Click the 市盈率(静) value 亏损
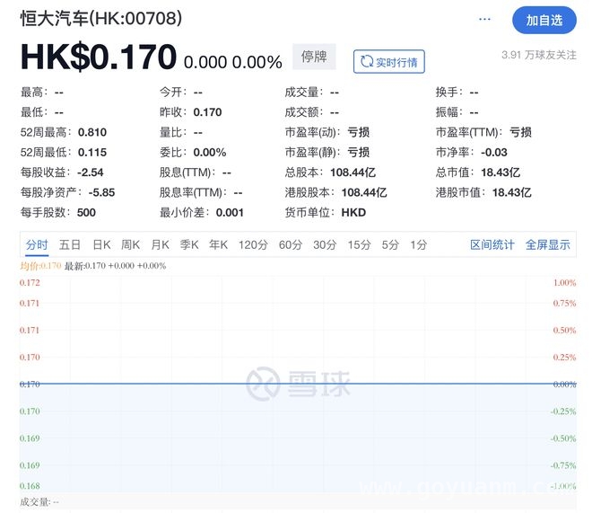Viewport: 592px width, 513px height. point(358,153)
